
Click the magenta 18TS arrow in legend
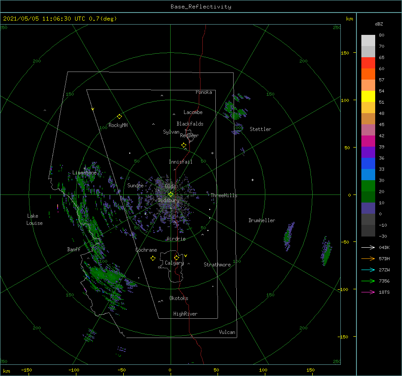(x=368, y=292)
